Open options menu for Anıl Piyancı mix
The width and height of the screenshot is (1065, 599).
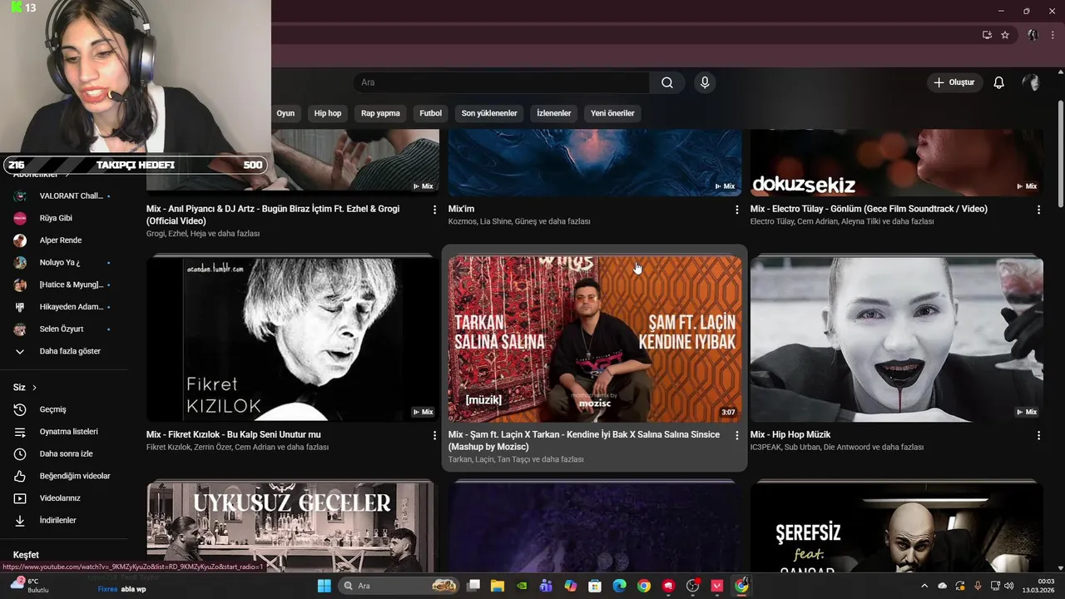point(434,210)
